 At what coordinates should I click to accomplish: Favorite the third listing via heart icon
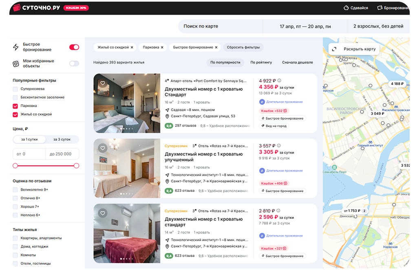coord(103,213)
